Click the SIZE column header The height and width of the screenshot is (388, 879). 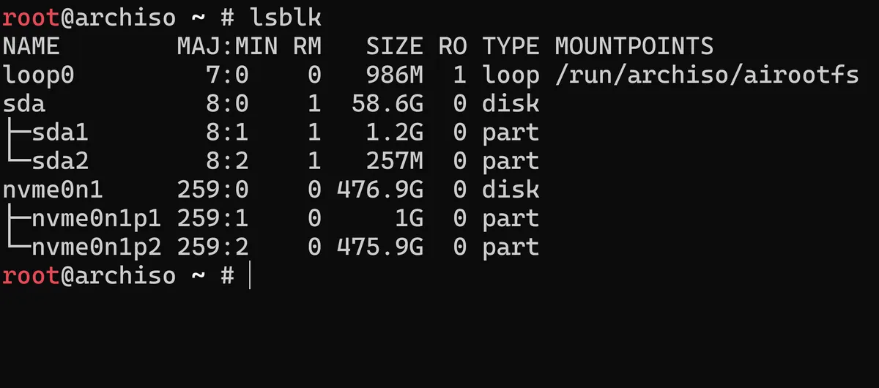(x=394, y=46)
